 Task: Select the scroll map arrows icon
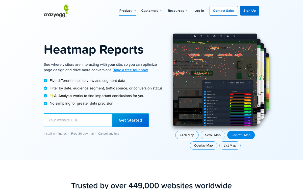[201, 36]
